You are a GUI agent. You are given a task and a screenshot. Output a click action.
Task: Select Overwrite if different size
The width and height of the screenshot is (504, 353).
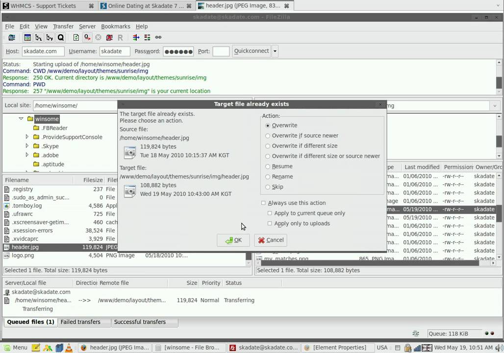pos(267,146)
